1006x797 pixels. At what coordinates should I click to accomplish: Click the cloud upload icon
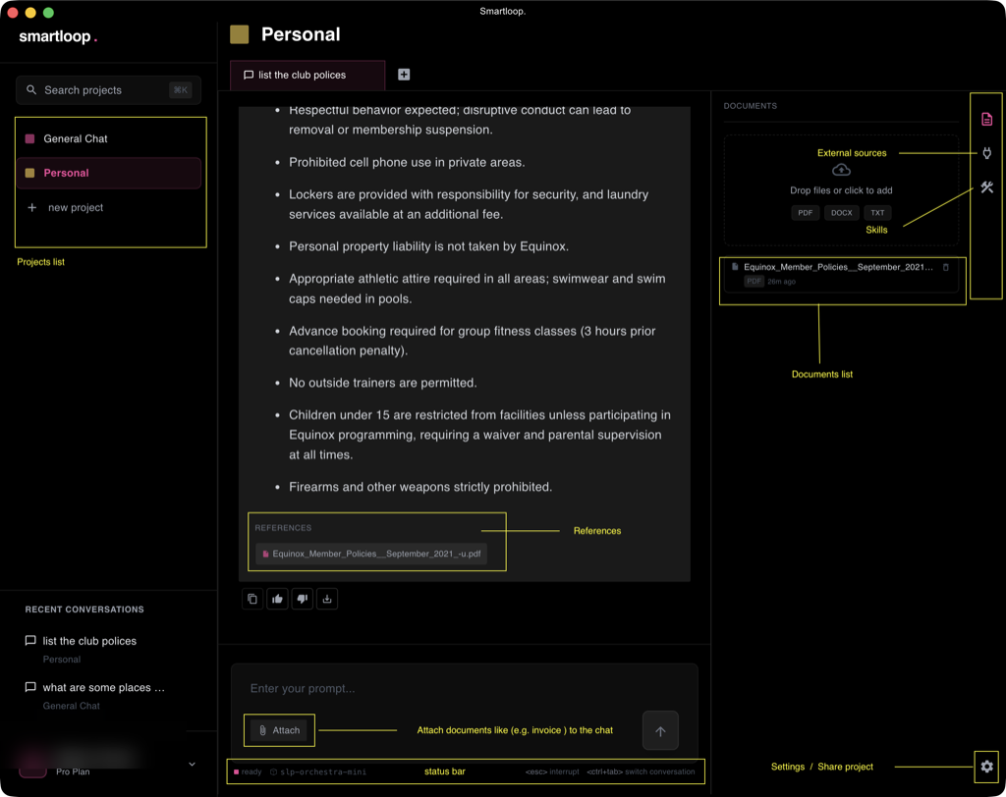click(x=841, y=170)
